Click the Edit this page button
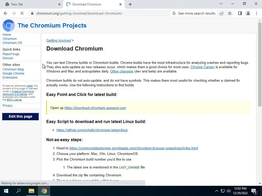The height and width of the screenshot is (196, 262). click(x=20, y=116)
